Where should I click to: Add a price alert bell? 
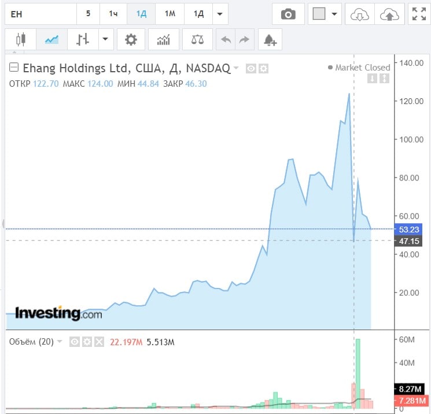pos(270,39)
